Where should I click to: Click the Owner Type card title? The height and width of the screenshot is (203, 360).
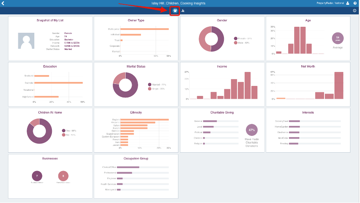pyautogui.click(x=136, y=20)
